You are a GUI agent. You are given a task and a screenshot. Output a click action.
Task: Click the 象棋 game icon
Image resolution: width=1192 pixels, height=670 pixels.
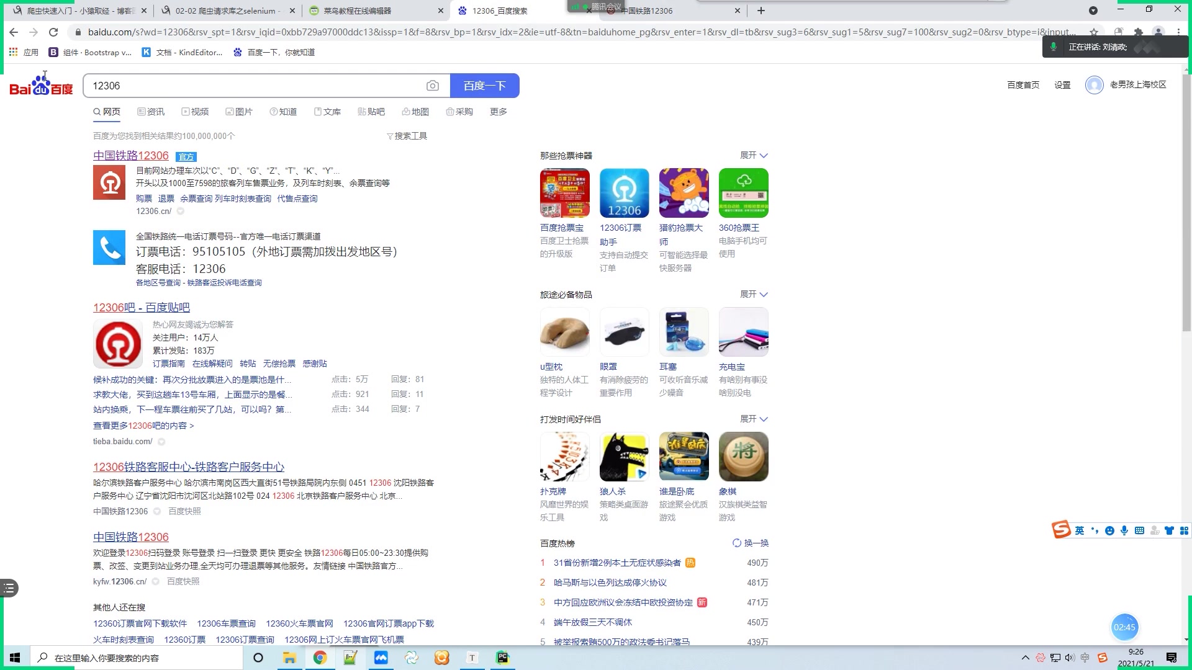(x=744, y=457)
